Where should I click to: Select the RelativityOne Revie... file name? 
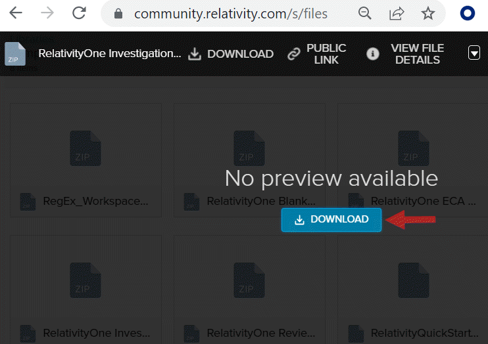(x=261, y=333)
